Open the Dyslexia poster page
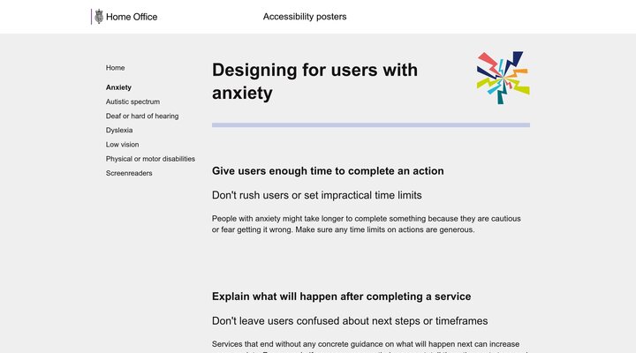The height and width of the screenshot is (353, 636). [x=119, y=130]
